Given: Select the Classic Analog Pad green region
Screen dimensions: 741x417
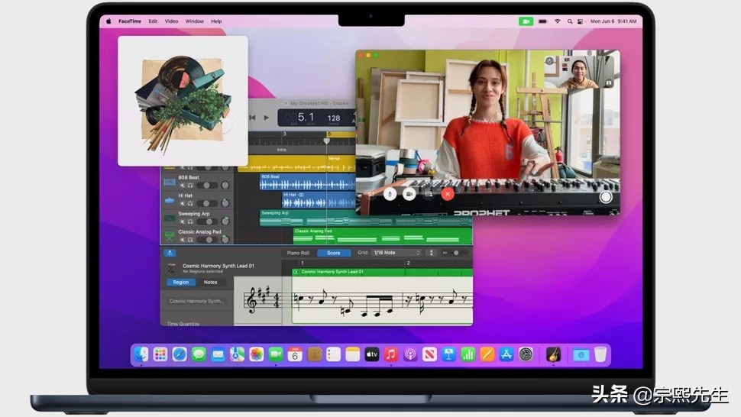Looking at the screenshot, I should (382, 236).
